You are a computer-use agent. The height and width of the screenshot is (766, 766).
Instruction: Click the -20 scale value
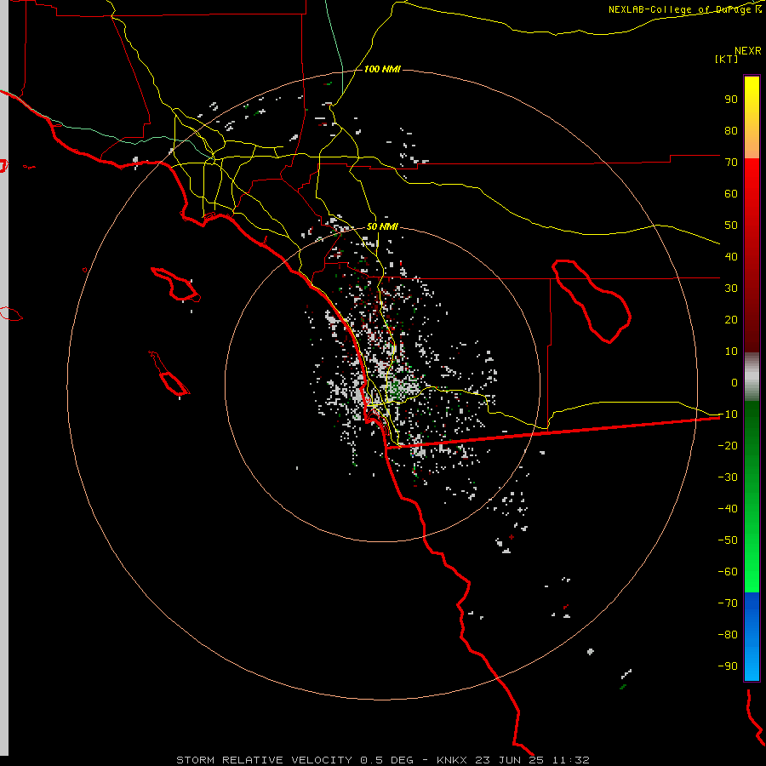point(728,445)
